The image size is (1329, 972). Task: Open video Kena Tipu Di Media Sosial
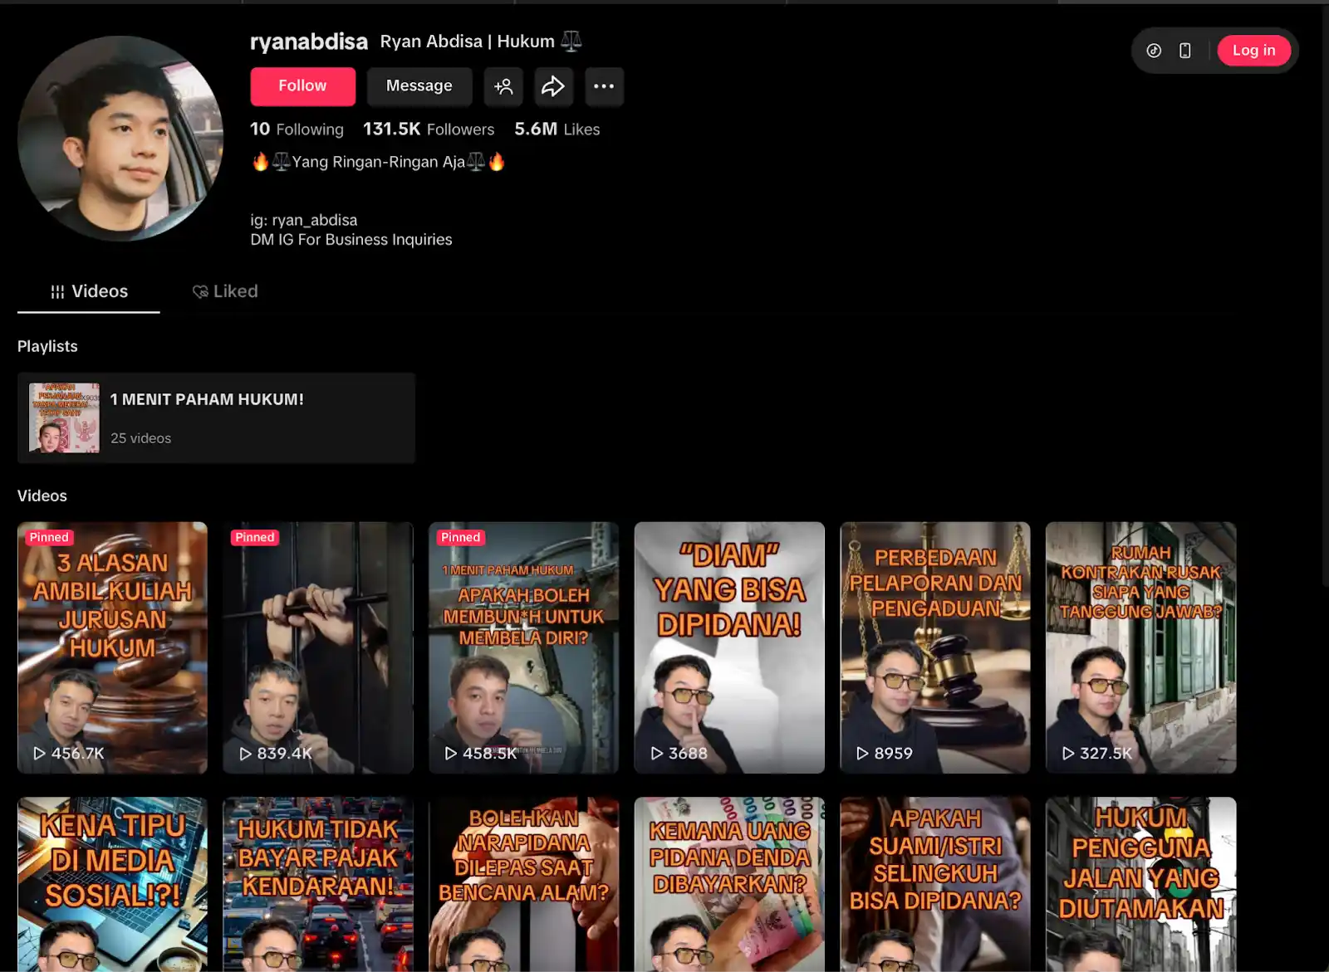[x=112, y=885]
